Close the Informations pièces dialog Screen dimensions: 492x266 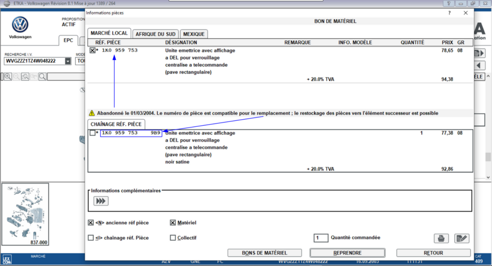coord(465,13)
